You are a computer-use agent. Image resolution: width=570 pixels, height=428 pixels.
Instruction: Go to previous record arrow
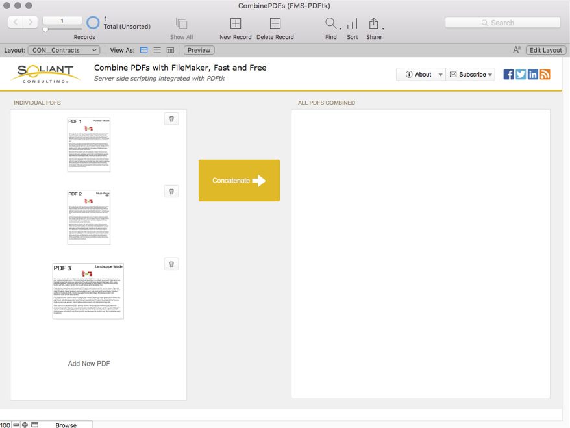coord(16,22)
